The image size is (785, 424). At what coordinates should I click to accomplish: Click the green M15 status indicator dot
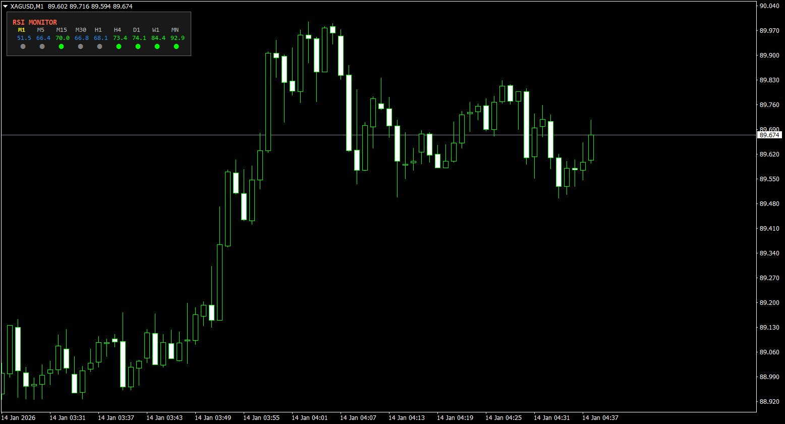62,46
